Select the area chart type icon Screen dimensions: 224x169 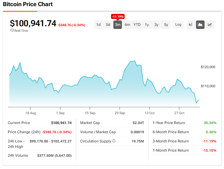click(200, 25)
